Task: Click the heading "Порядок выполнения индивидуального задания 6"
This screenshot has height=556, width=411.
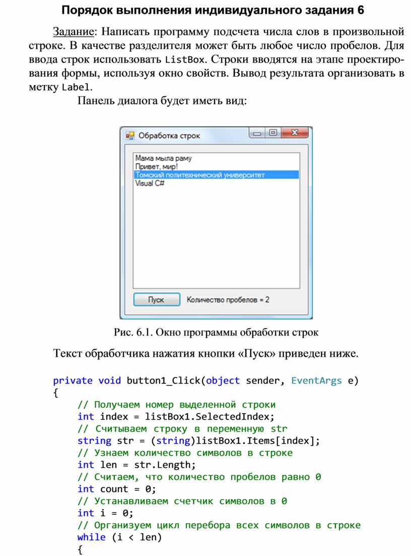Action: 213,10
